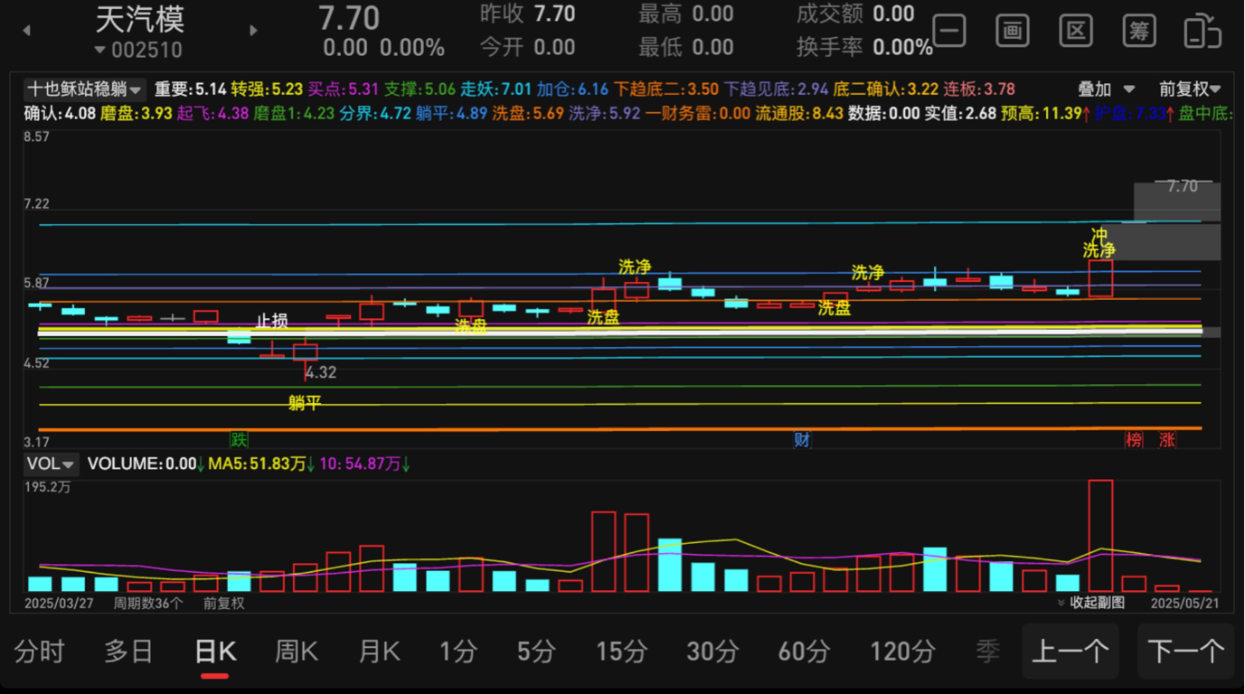Click the minus-box icon in the top bar

pyautogui.click(x=949, y=31)
